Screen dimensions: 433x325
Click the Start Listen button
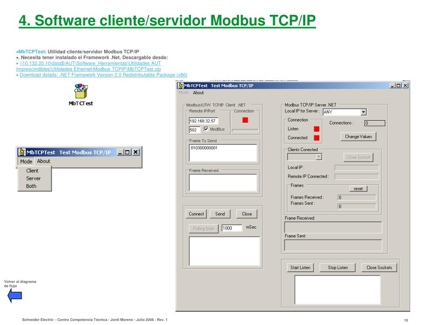[x=300, y=267]
